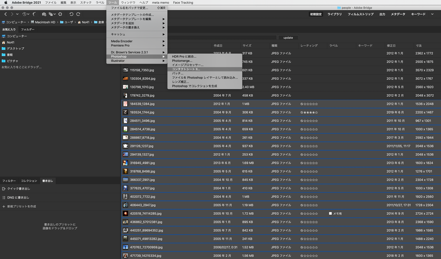Screen dimensions: 441x259
Task: Go back with the left arrow icon
Action: (x=5, y=14)
